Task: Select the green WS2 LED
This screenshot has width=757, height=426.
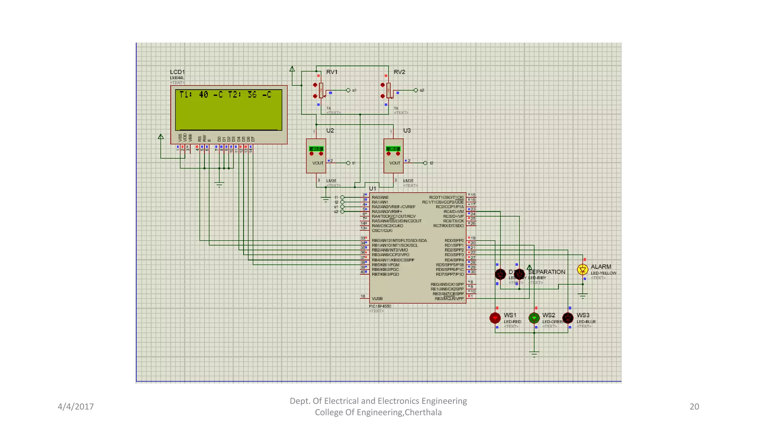Action: coord(534,318)
